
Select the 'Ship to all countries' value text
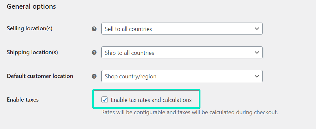129,53
